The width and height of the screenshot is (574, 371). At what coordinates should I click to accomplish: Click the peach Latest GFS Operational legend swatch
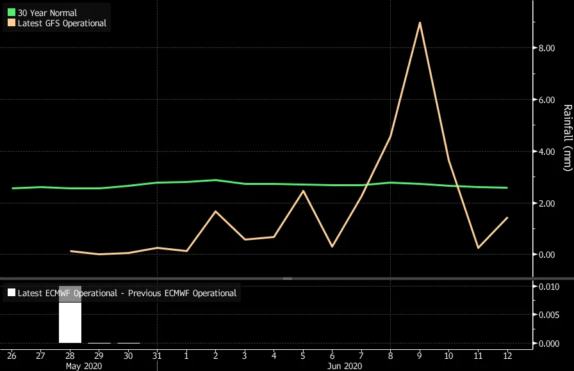(12, 23)
